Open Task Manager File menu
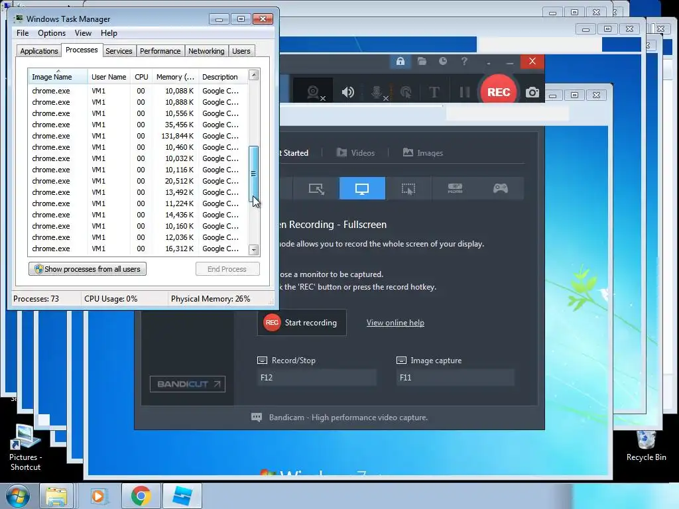 pyautogui.click(x=23, y=33)
